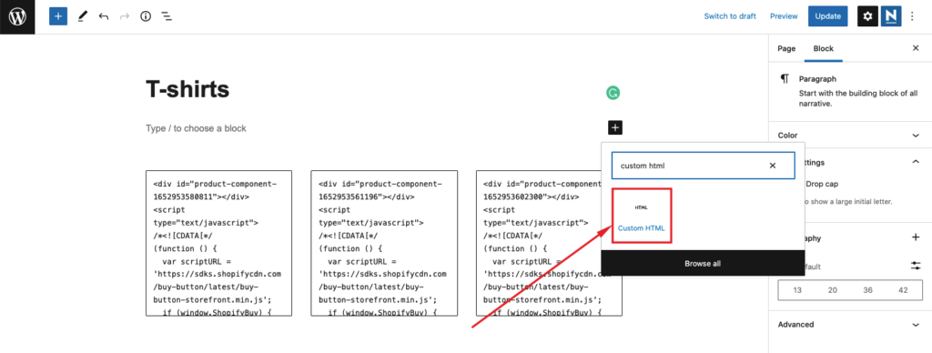The image size is (932, 353).
Task: Open the document Details info icon
Action: 146,16
